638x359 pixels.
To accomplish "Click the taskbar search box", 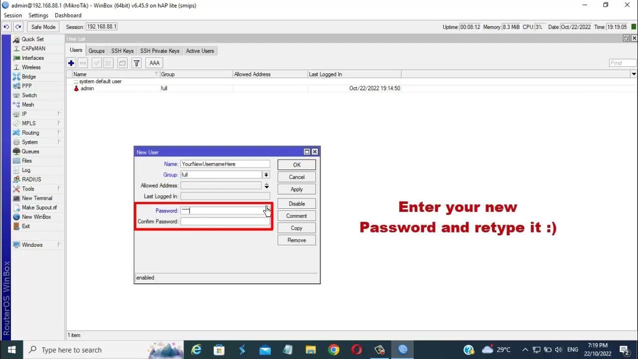I will point(103,350).
